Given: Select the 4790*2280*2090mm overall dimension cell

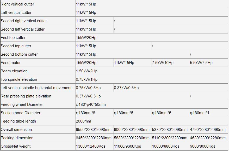Looking at the screenshot, I should point(208,130).
